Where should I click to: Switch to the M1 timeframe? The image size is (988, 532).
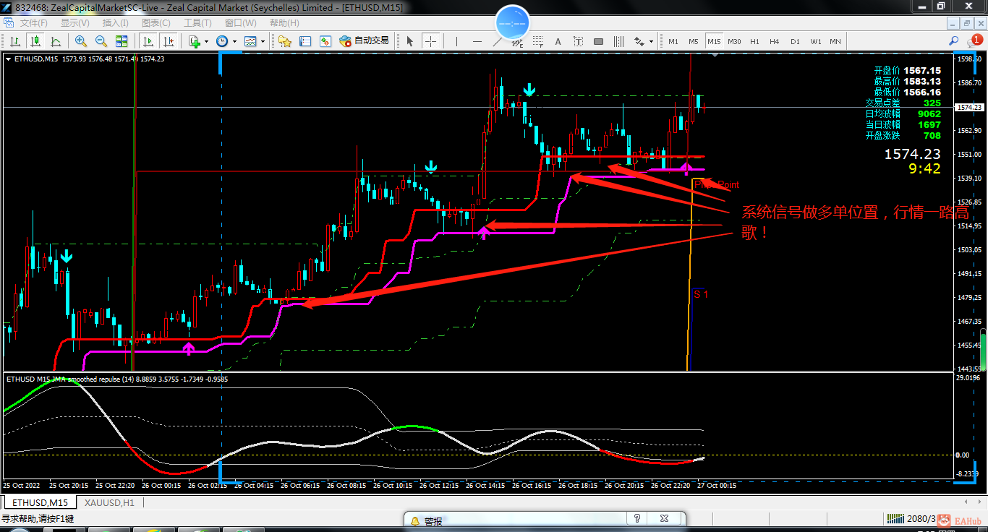point(673,41)
